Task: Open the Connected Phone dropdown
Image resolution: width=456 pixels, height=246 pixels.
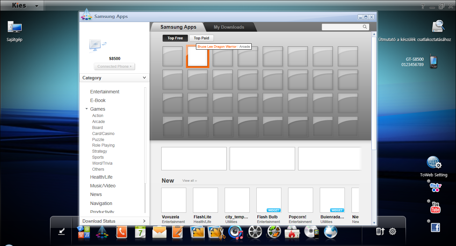Action: click(x=114, y=66)
